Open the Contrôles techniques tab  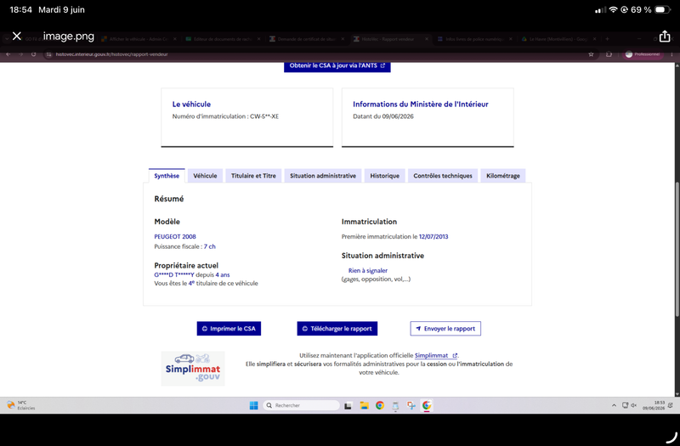point(443,176)
